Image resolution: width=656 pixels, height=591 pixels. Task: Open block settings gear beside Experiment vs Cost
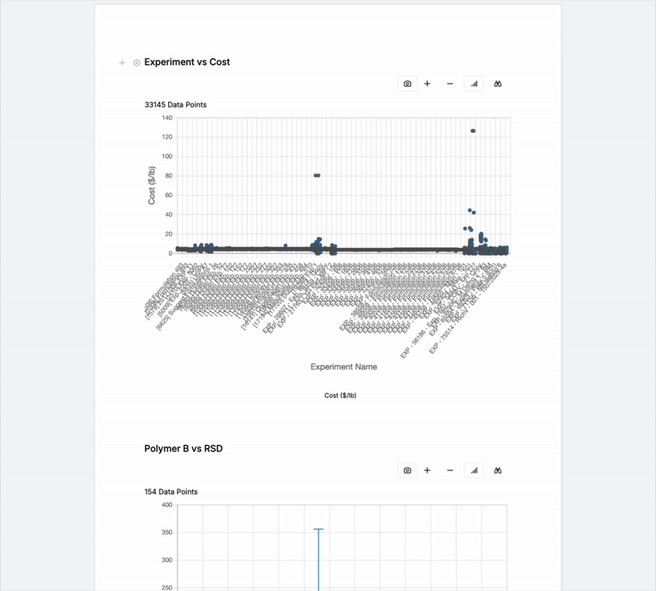click(x=137, y=62)
